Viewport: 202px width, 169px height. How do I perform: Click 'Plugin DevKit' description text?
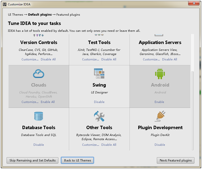(x=160, y=135)
